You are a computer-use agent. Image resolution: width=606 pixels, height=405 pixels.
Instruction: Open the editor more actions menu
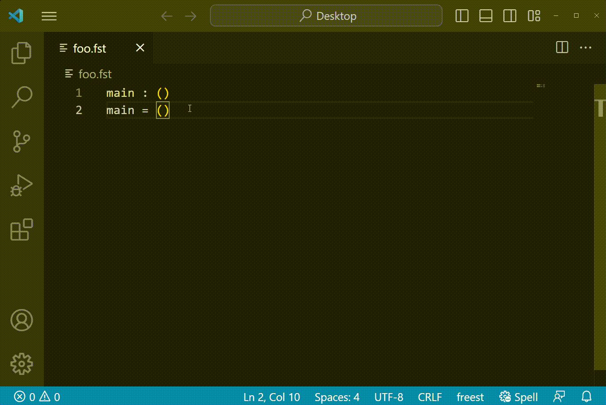pos(586,48)
